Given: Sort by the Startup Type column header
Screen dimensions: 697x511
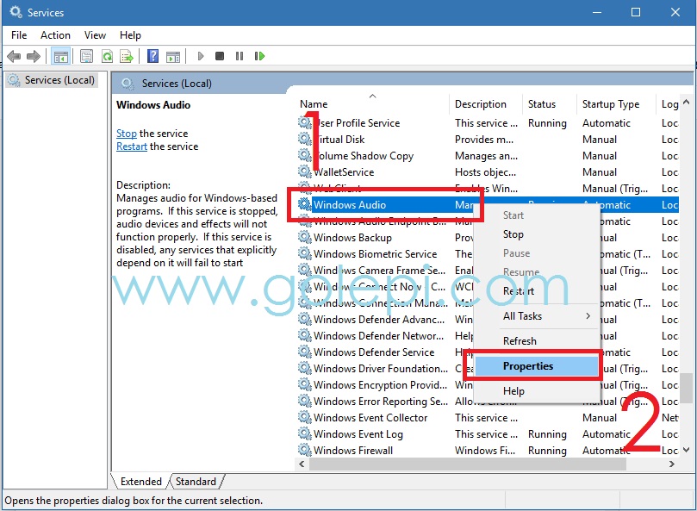Looking at the screenshot, I should [616, 103].
